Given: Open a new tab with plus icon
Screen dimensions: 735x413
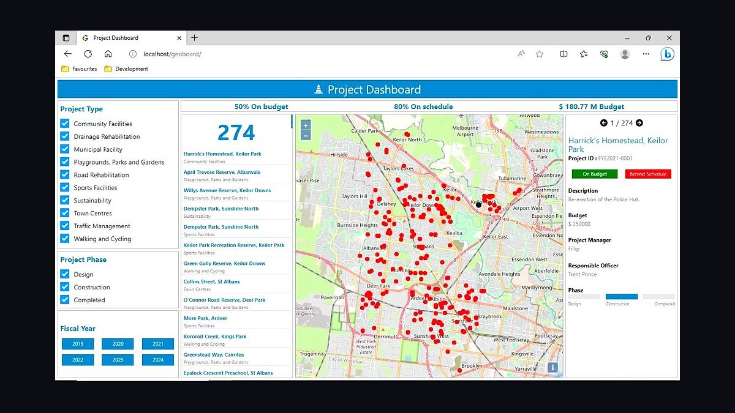Looking at the screenshot, I should (x=194, y=38).
